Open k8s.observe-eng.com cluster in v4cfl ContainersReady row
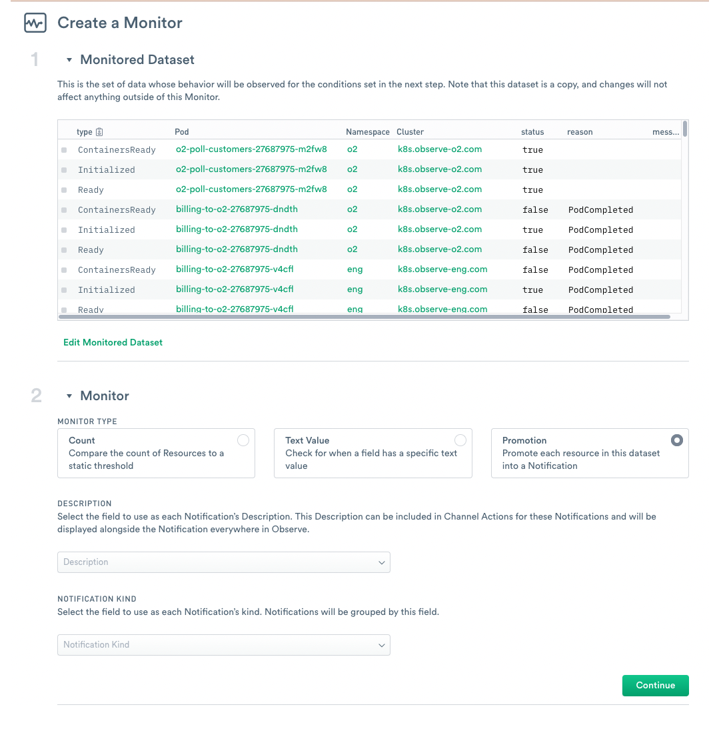Viewport: 721px width, 729px height. click(x=442, y=269)
